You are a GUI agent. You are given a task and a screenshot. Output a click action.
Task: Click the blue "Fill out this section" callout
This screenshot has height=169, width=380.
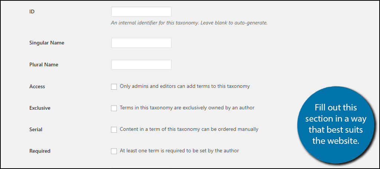(x=335, y=125)
